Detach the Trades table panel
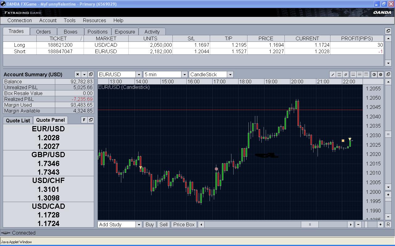 (x=388, y=31)
